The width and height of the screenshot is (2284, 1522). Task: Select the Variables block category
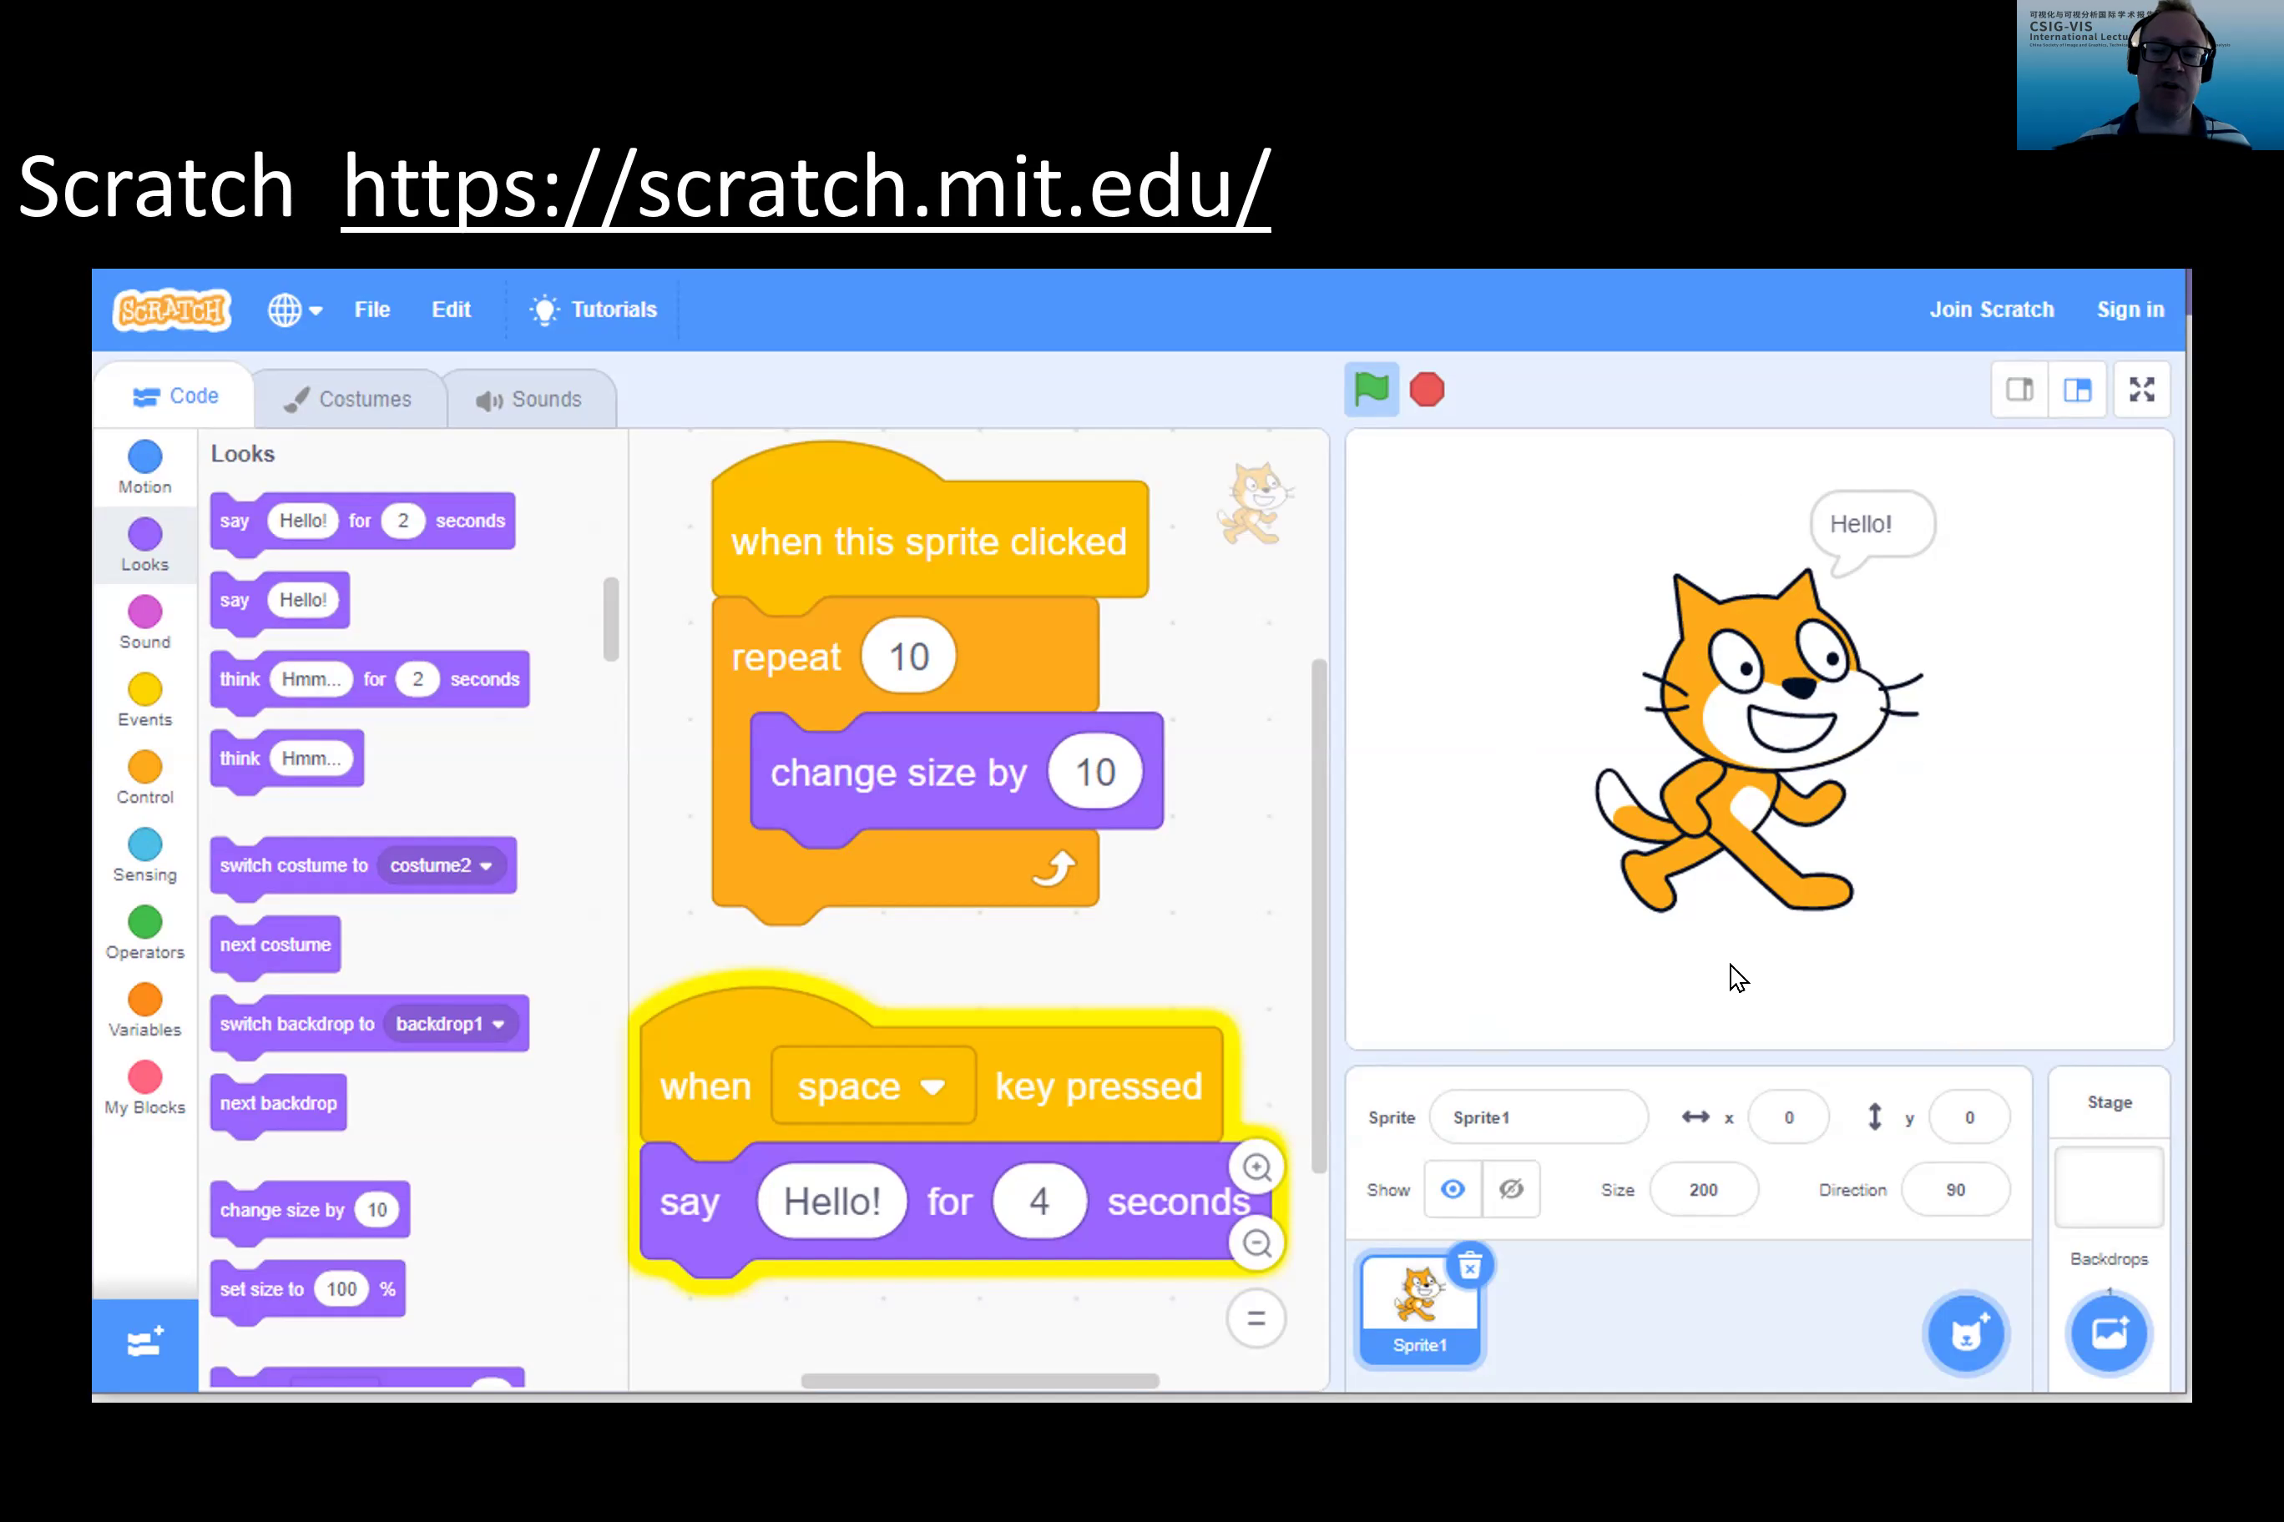coord(144,1011)
